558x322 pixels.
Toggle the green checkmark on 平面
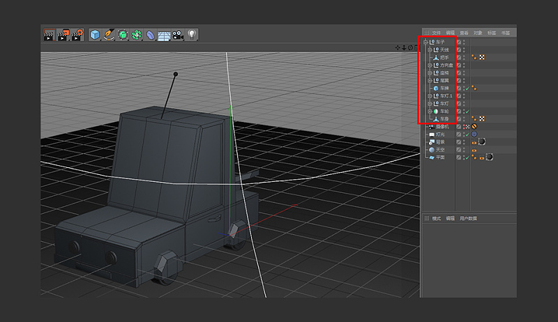tap(467, 158)
